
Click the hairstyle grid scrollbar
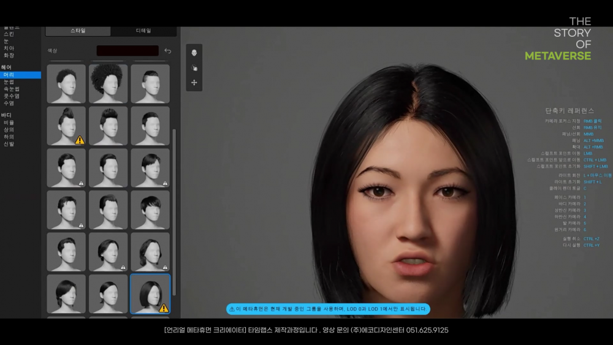174,212
